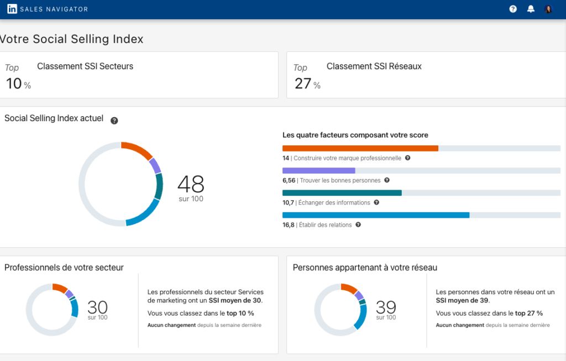The width and height of the screenshot is (566, 361).
Task: Open the profile avatar menu
Action: [548, 8]
